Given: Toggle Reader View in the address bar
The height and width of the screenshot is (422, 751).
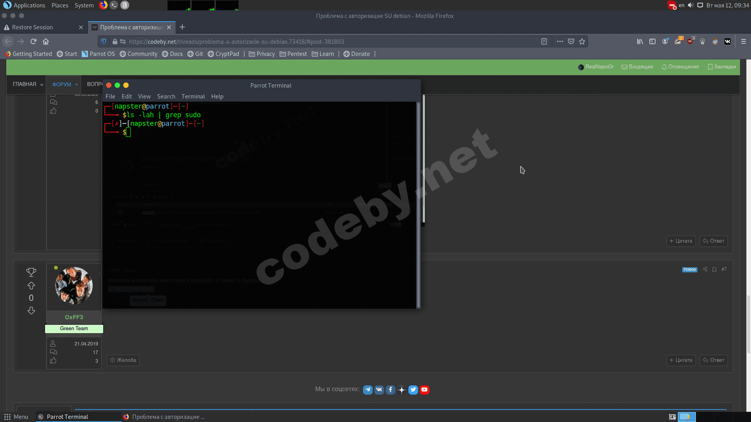Looking at the screenshot, I should click(544, 41).
